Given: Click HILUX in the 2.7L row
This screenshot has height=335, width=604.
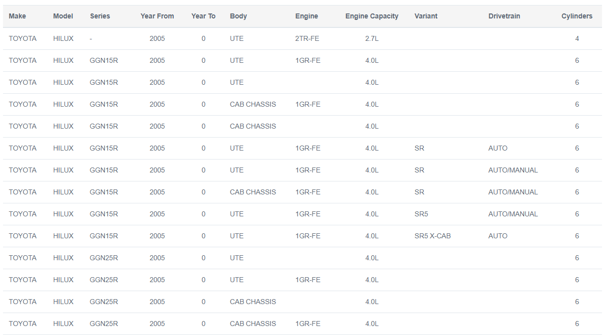Looking at the screenshot, I should (63, 38).
